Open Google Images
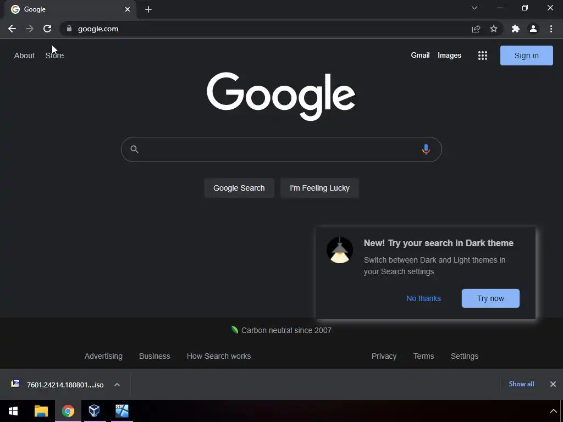 [x=449, y=55]
